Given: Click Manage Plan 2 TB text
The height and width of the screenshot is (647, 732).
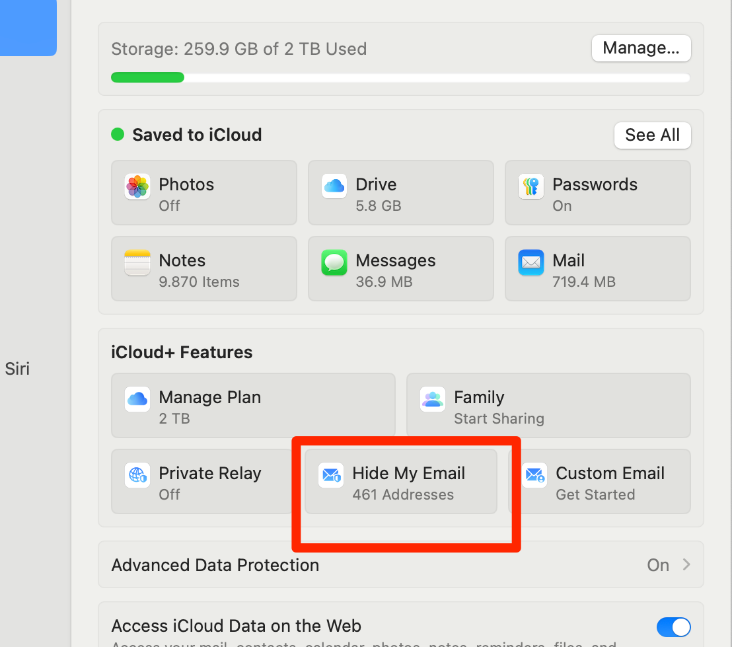Looking at the screenshot, I should 174,418.
